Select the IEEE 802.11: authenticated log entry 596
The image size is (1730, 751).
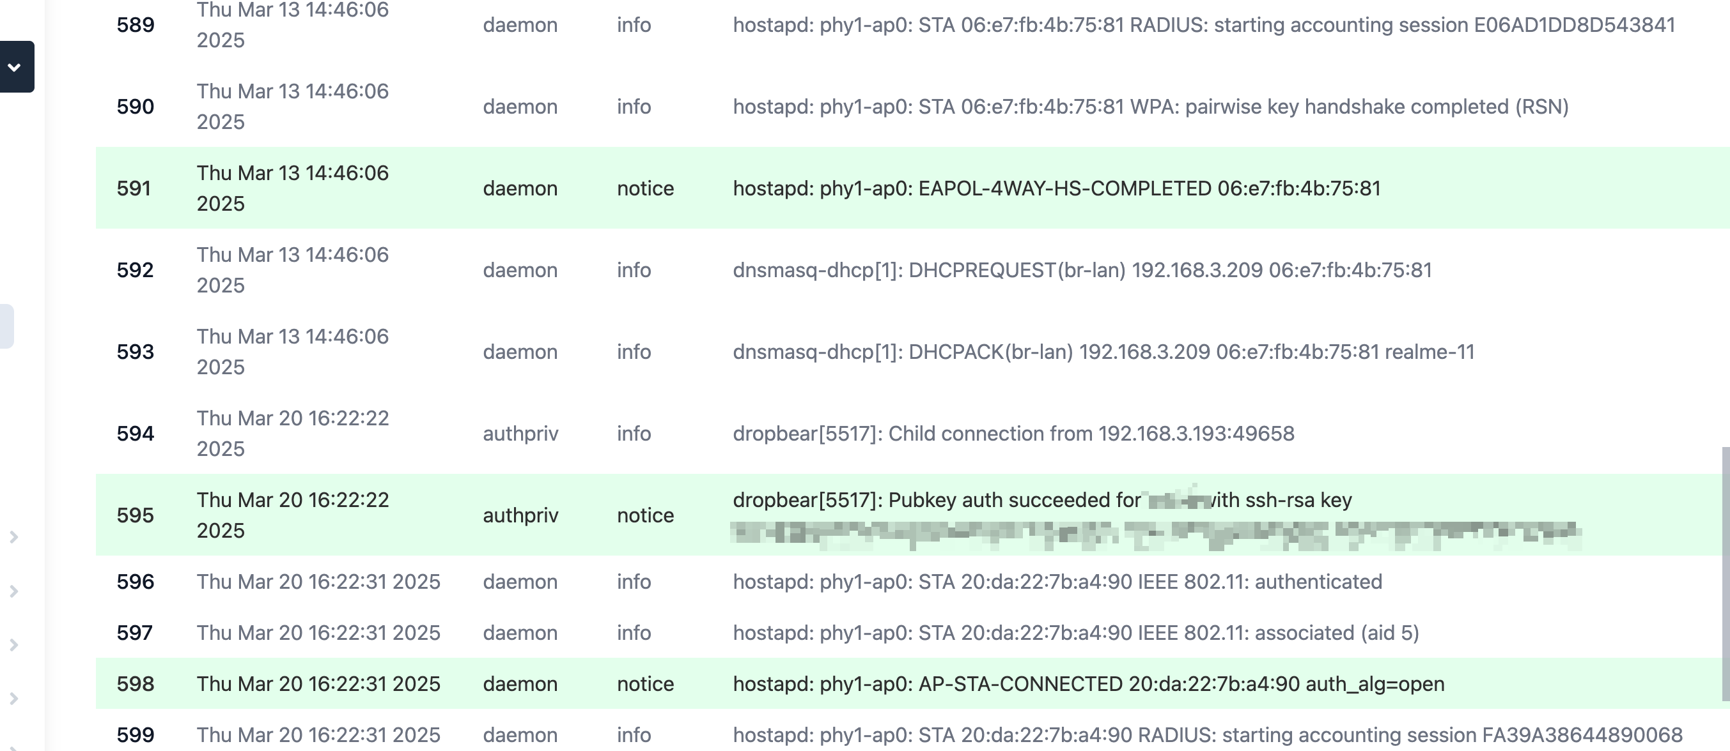(1057, 581)
